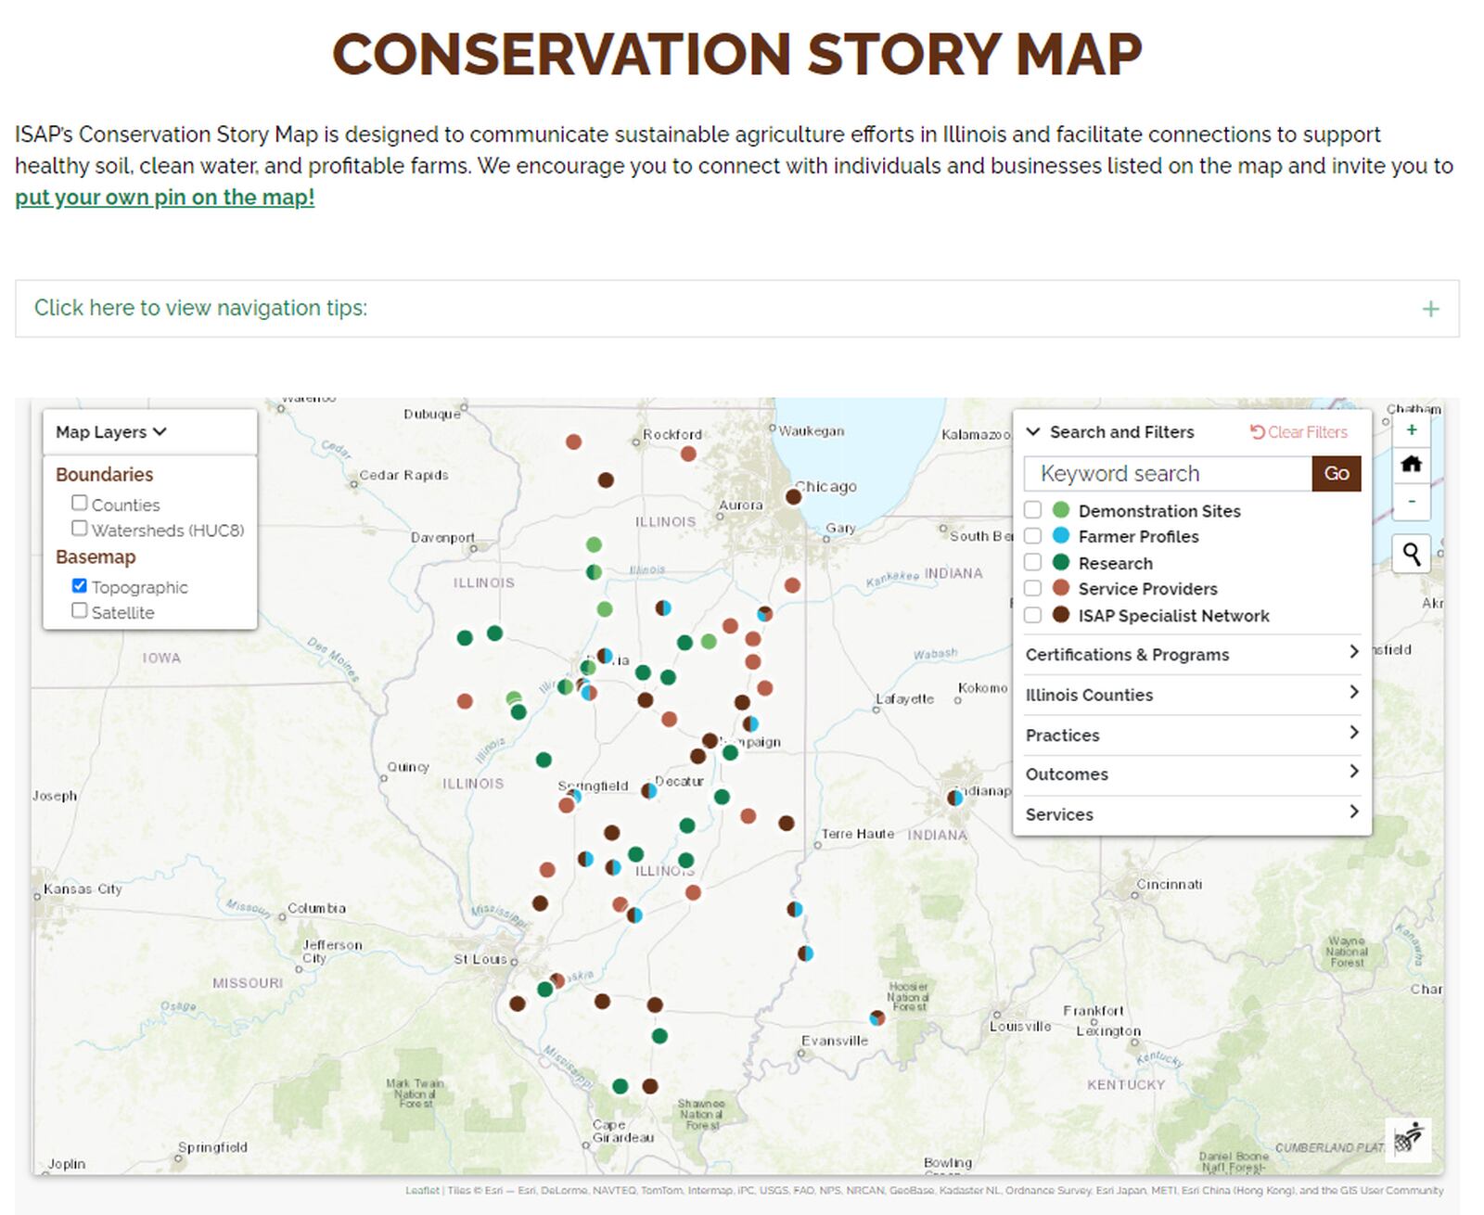Collapse the Search and Filters panel
The height and width of the screenshot is (1215, 1484).
tap(1032, 431)
